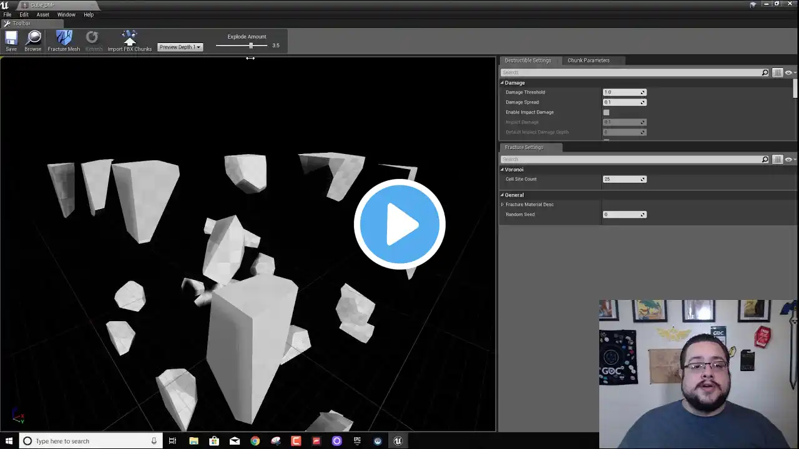This screenshot has width=799, height=449.
Task: Expand the Fracture Material Desc section
Action: click(502, 205)
